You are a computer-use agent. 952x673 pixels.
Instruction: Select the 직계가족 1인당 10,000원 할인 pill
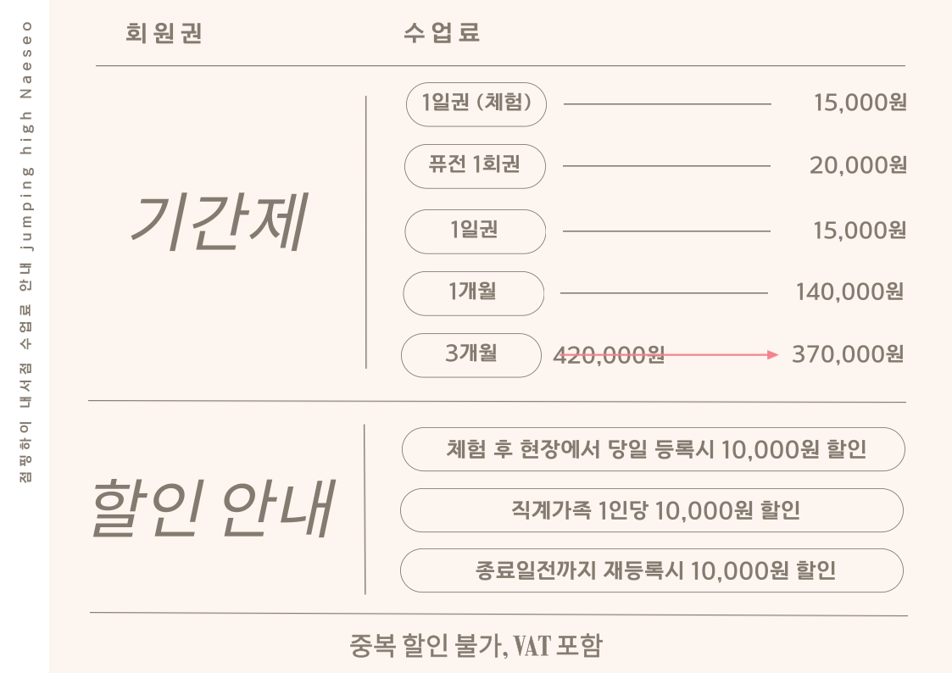click(651, 510)
